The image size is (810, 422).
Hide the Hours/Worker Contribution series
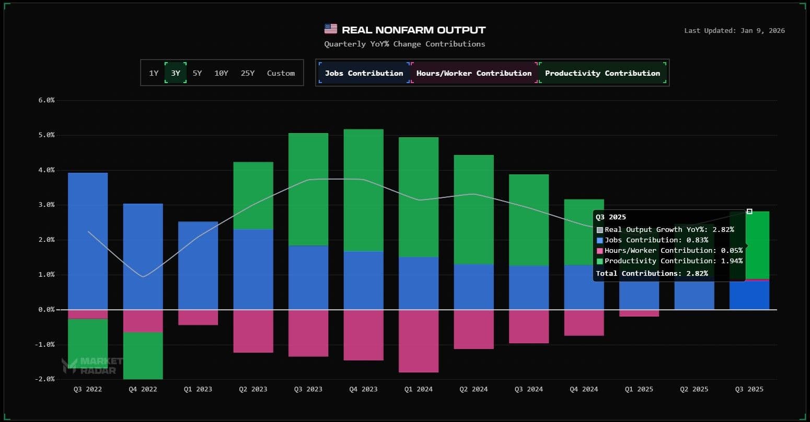coord(473,73)
